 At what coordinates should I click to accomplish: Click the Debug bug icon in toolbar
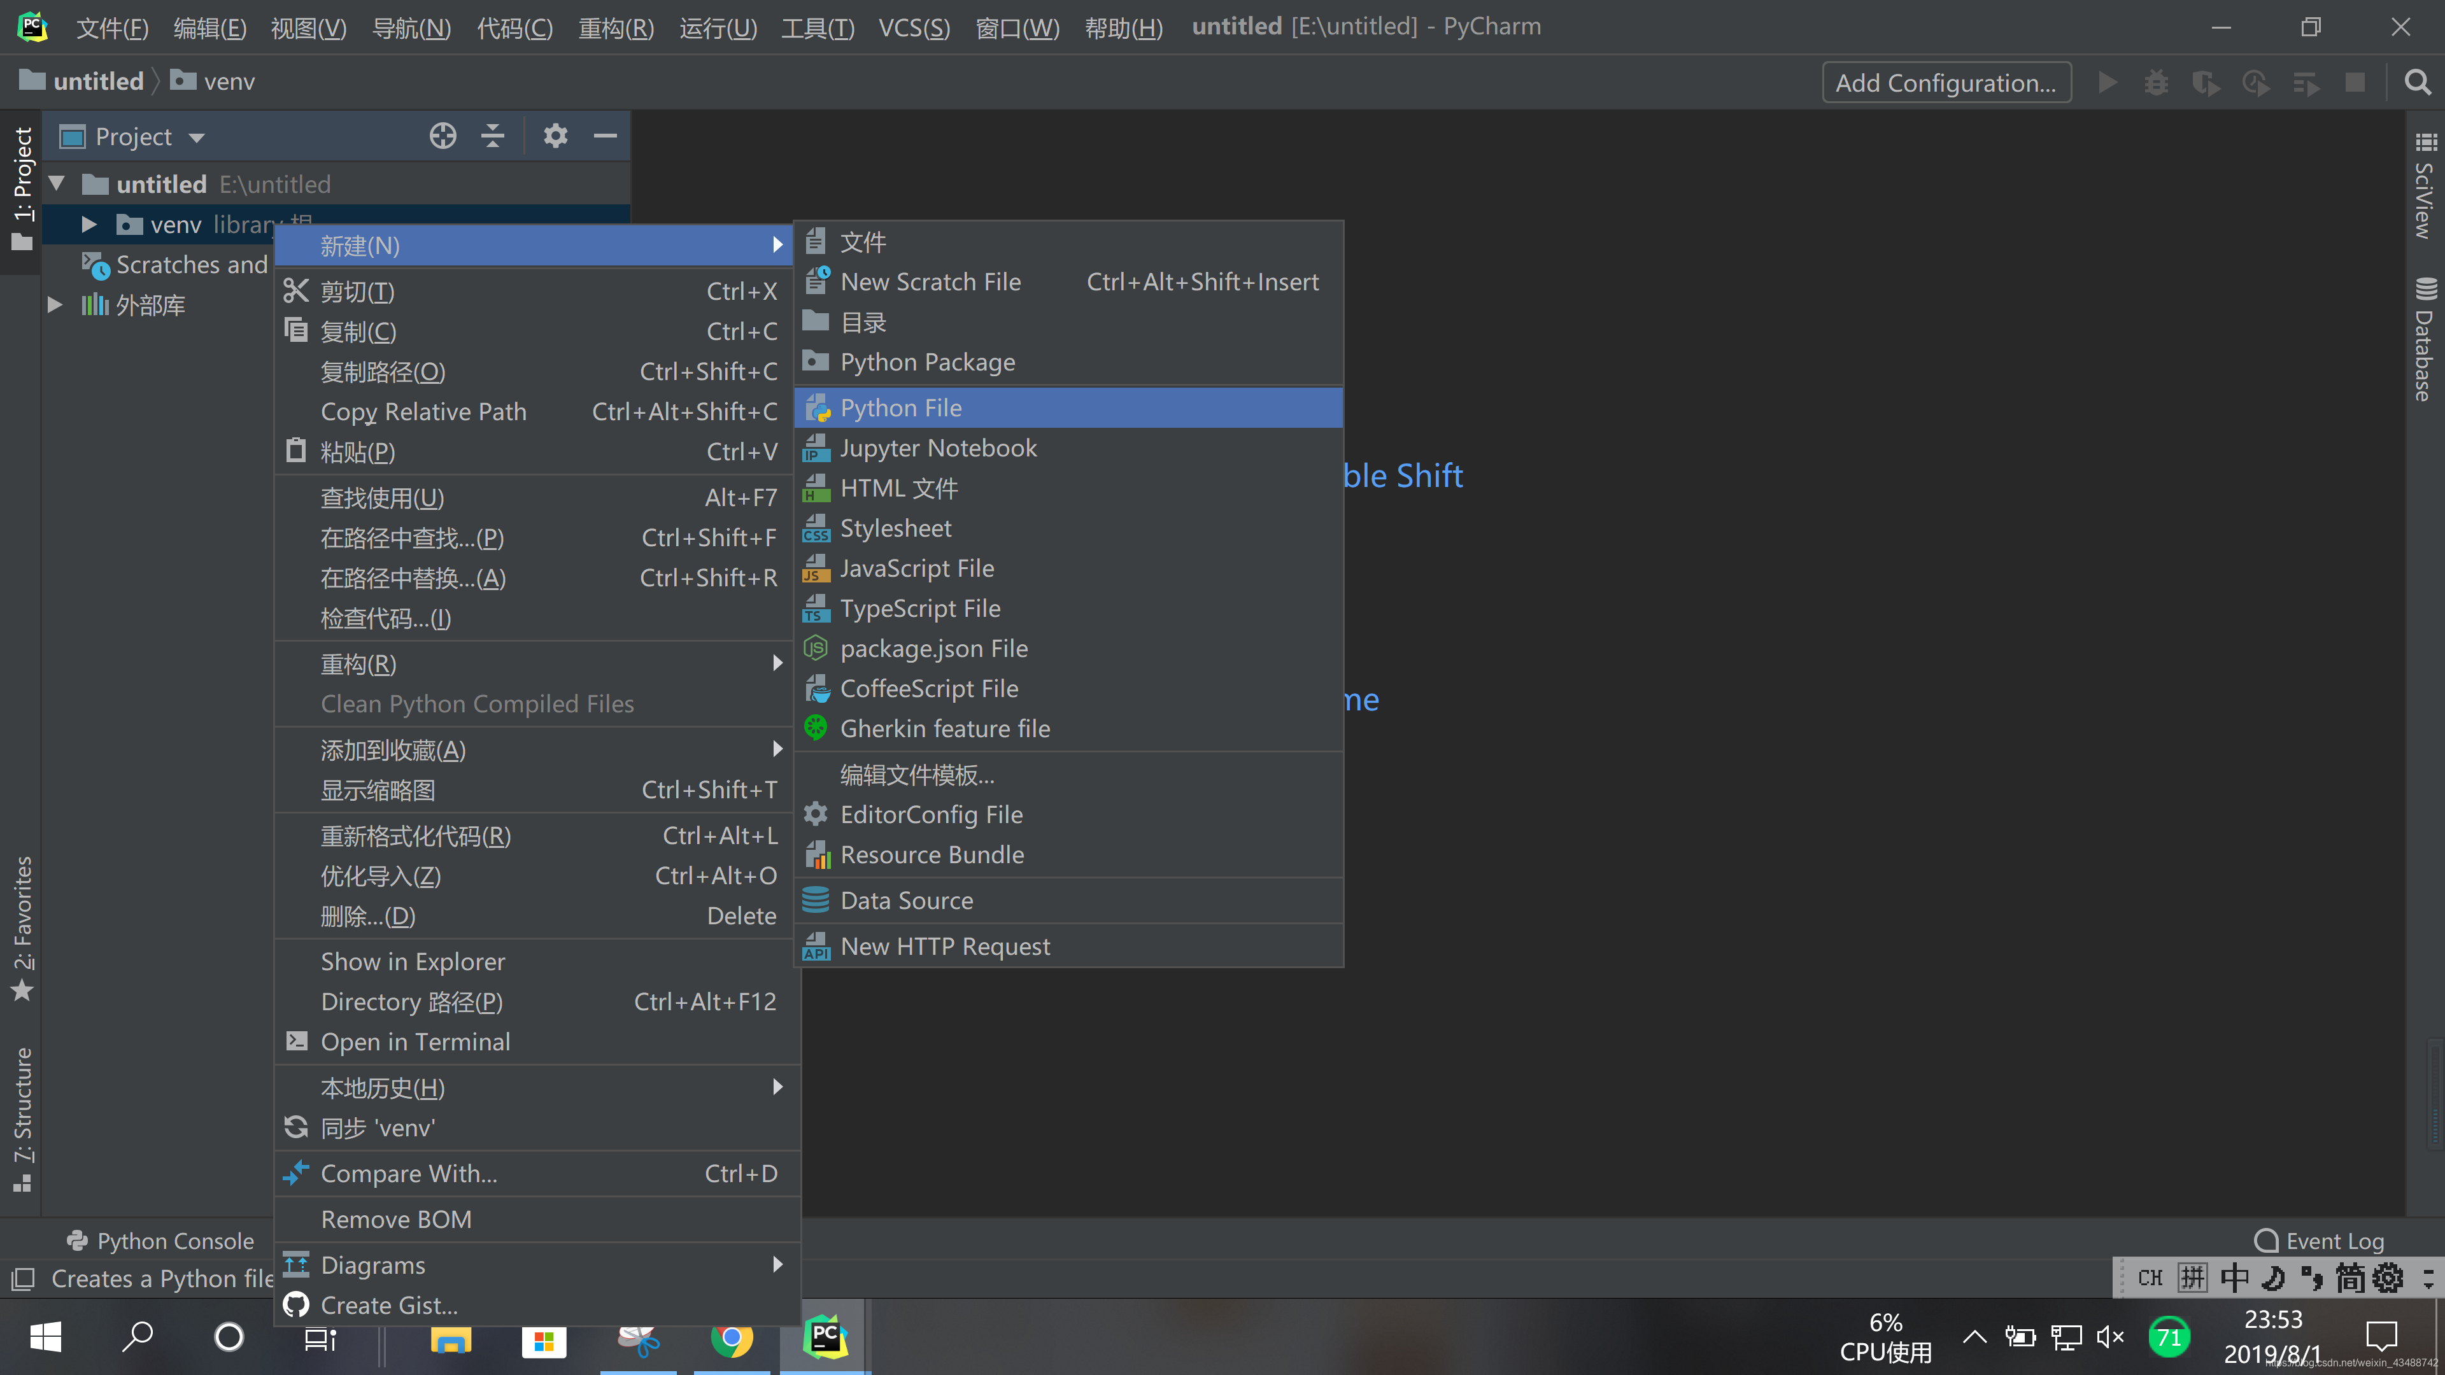click(2157, 83)
